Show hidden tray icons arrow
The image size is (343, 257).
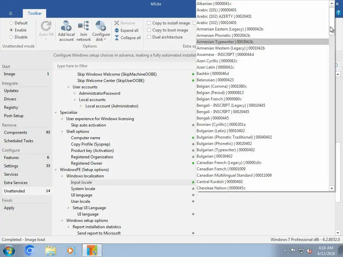pyautogui.click(x=285, y=251)
